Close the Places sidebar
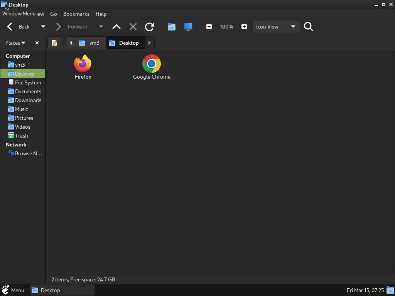This screenshot has height=296, width=395. coord(37,43)
